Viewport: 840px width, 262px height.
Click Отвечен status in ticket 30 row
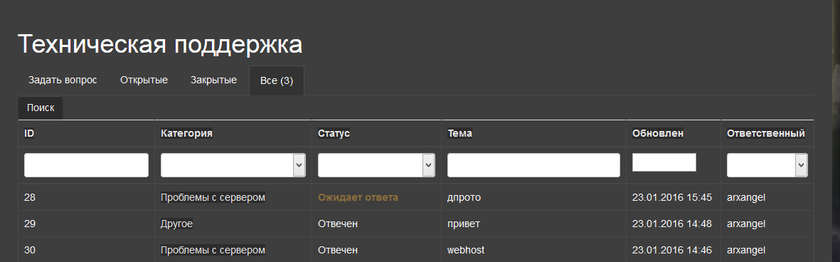338,250
